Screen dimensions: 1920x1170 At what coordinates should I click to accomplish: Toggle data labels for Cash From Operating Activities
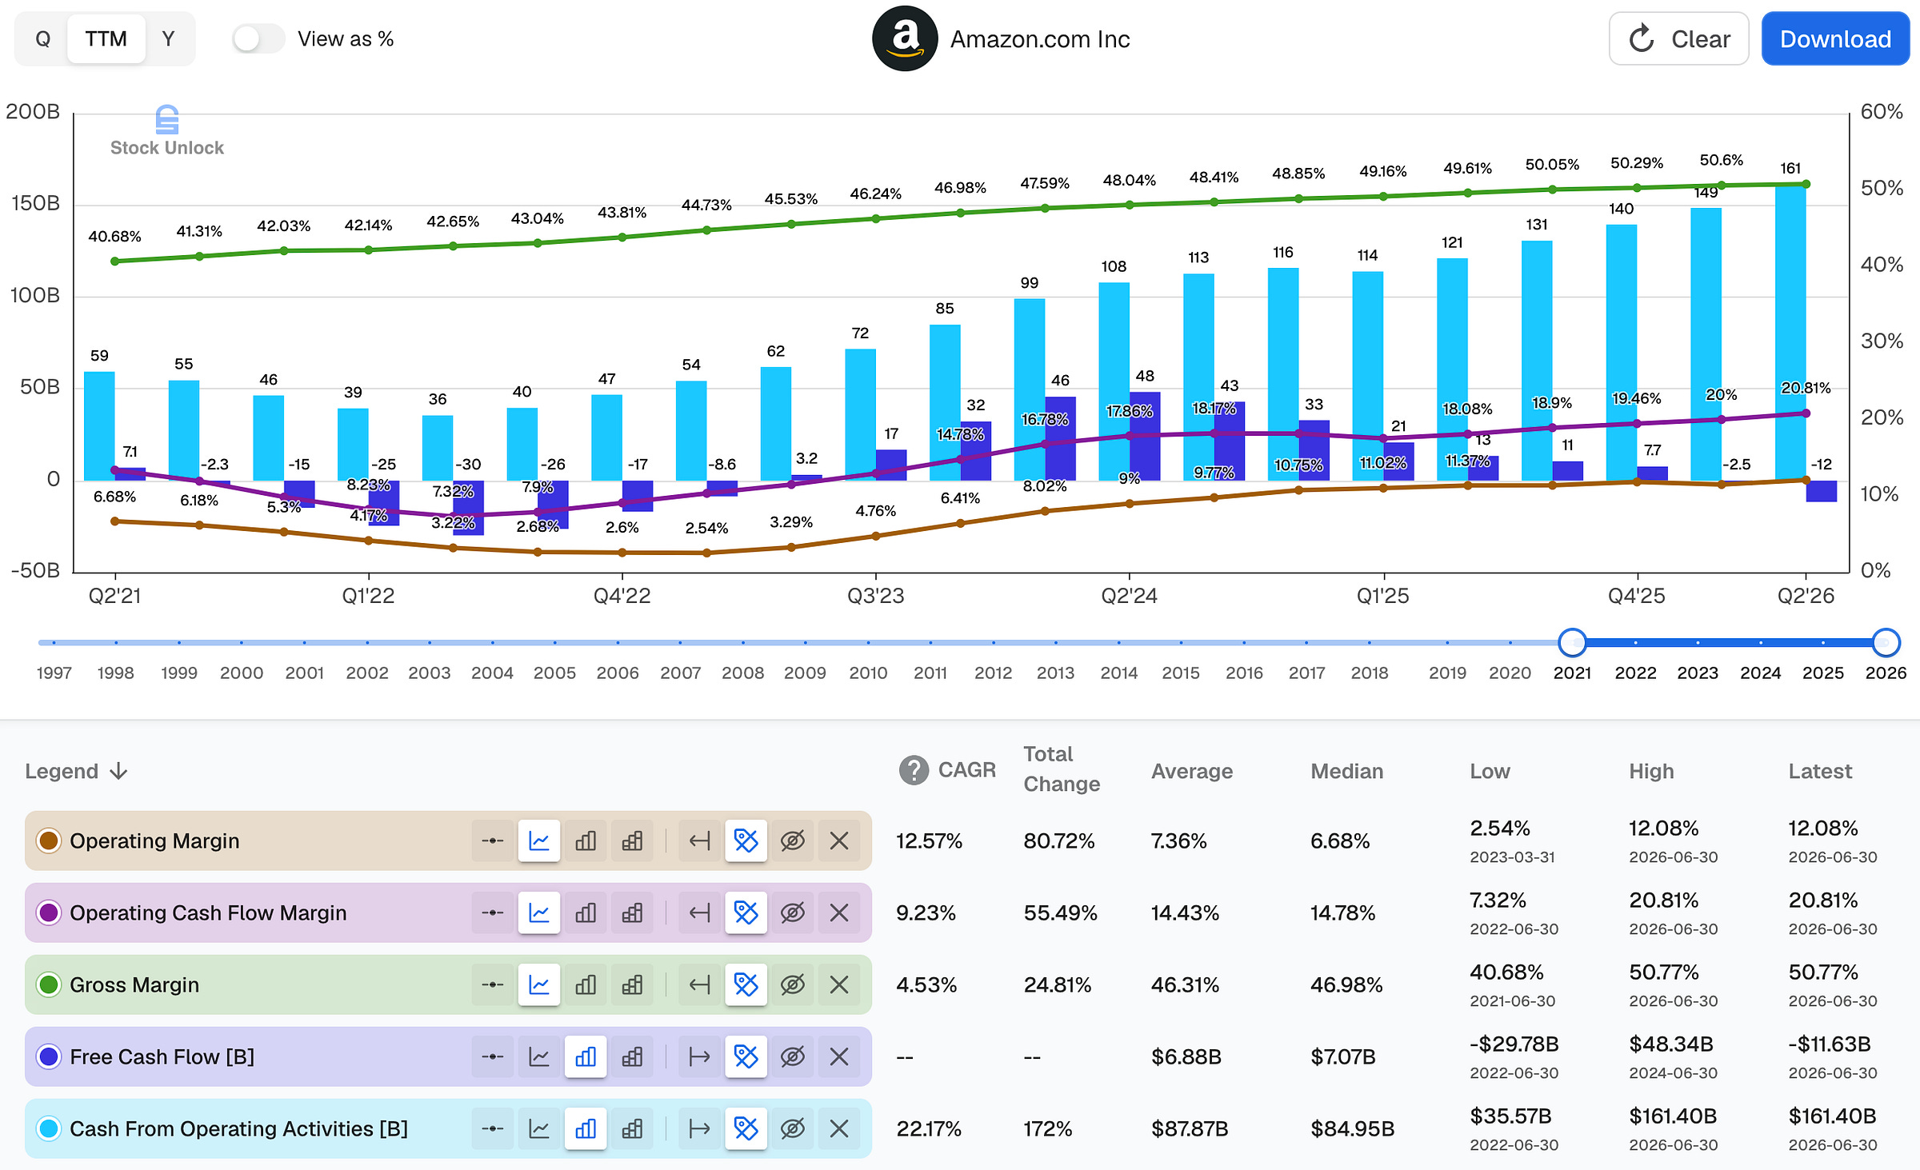(746, 1128)
